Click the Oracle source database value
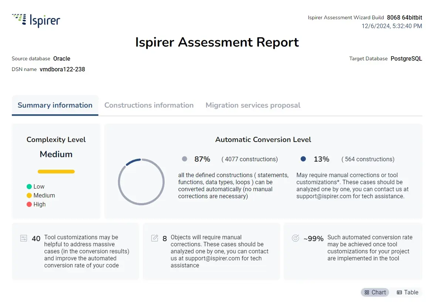Viewport: 446px width, 304px height. click(62, 59)
